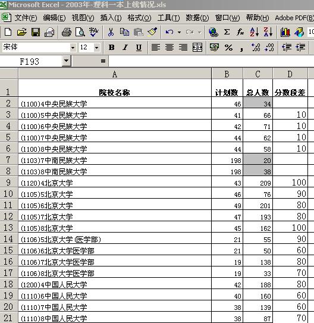Toggle Center alignment

coord(169,48)
